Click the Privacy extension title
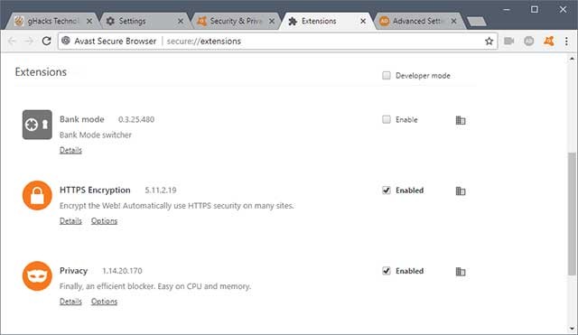The image size is (578, 335). 73,271
